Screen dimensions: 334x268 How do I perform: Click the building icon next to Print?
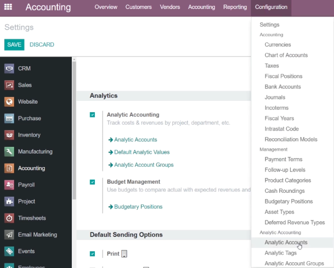(x=124, y=254)
